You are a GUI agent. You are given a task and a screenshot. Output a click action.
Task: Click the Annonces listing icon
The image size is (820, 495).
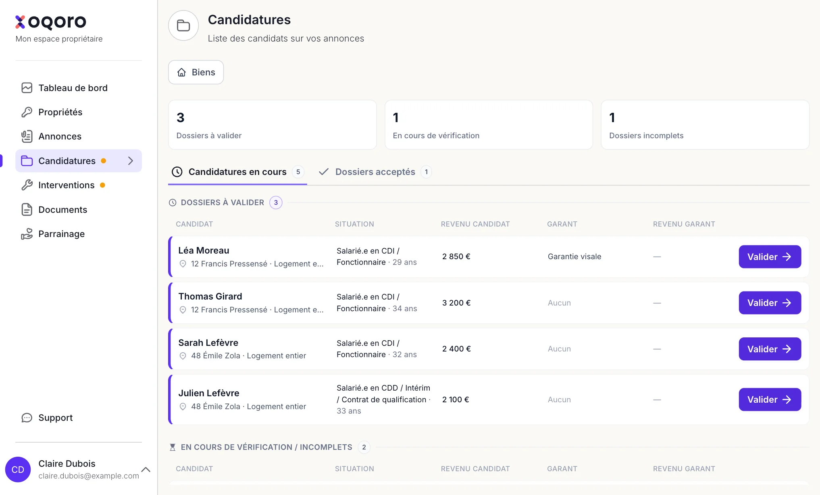[x=27, y=136]
